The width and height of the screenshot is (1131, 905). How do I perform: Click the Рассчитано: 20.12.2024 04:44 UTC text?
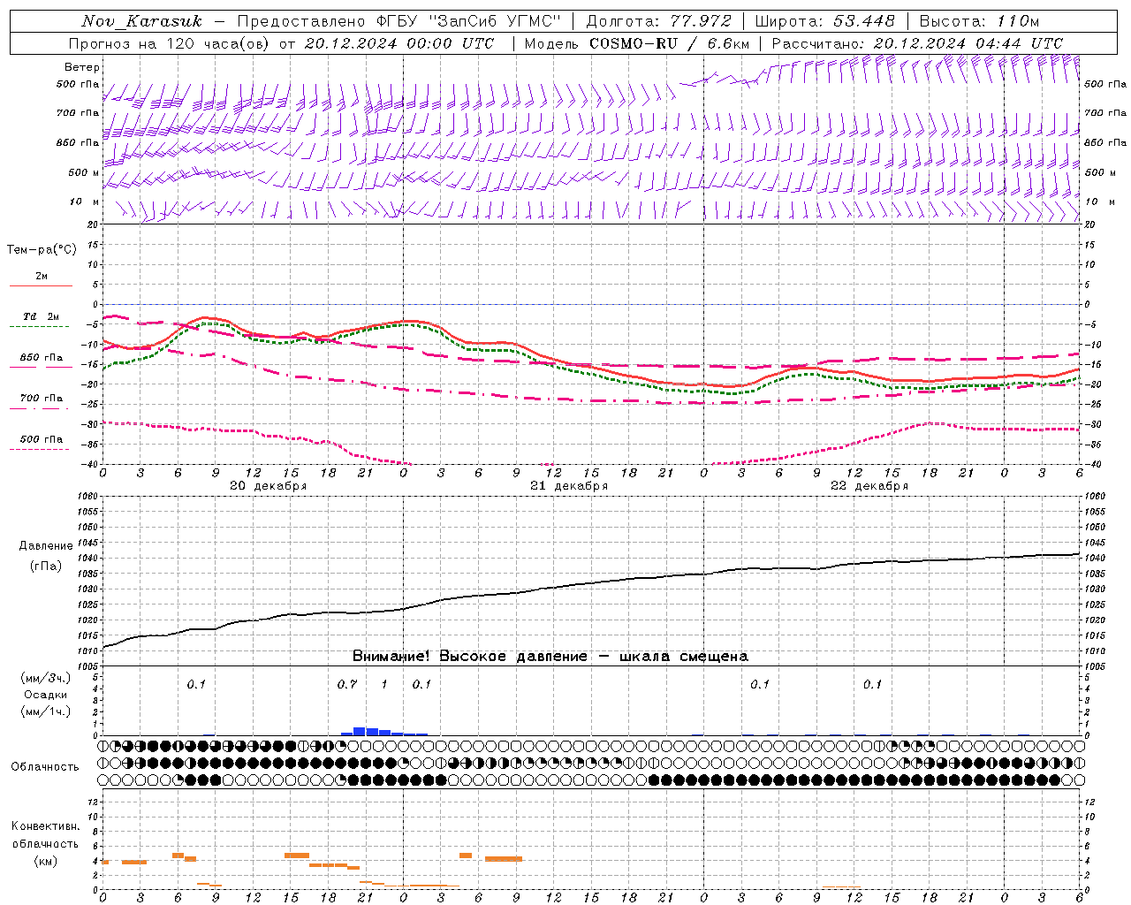[x=917, y=43]
